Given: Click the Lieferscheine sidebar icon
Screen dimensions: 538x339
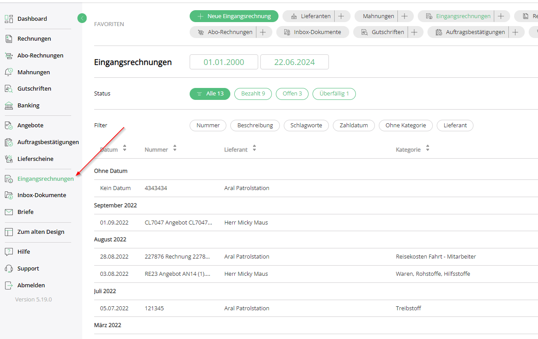Looking at the screenshot, I should (9, 159).
